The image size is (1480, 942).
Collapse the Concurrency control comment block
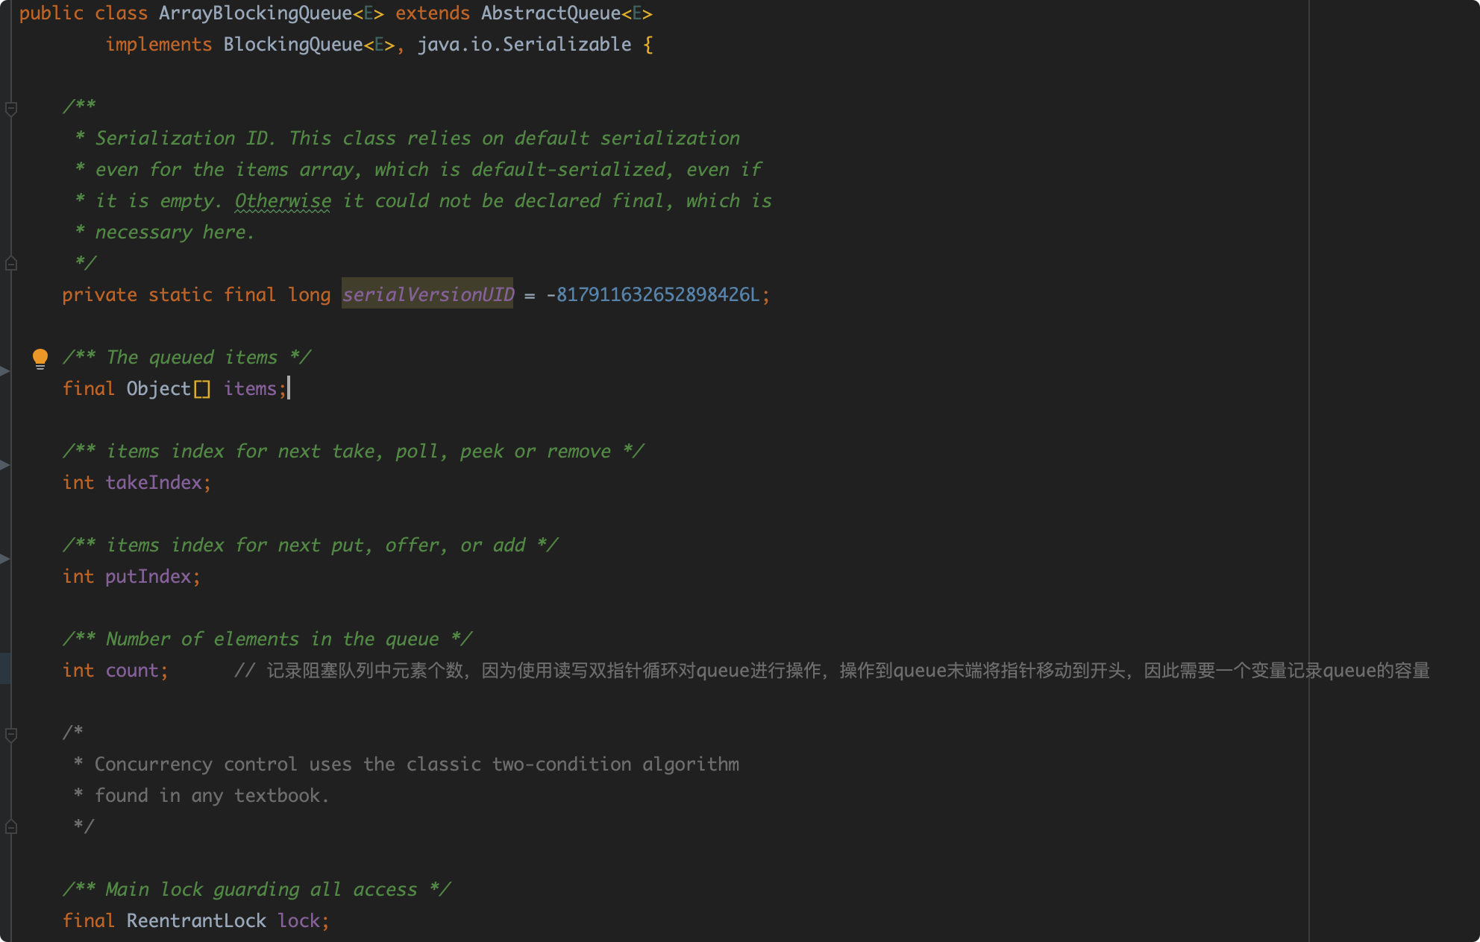[x=11, y=735]
